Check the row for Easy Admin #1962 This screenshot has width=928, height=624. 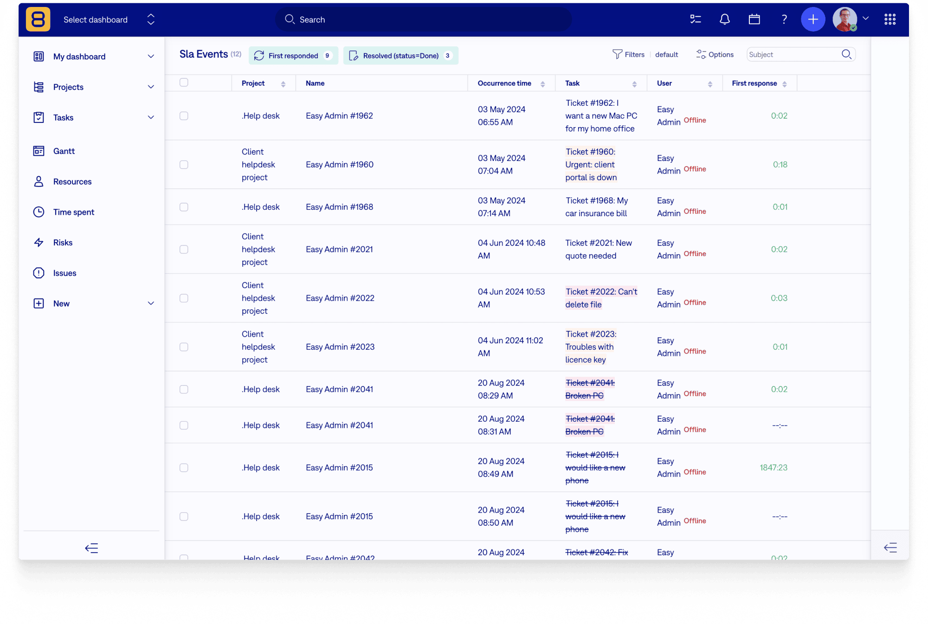tap(184, 116)
